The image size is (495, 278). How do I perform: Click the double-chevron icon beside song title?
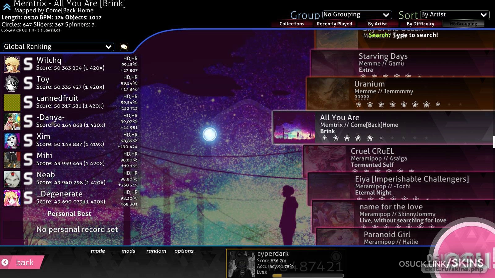point(7,7)
